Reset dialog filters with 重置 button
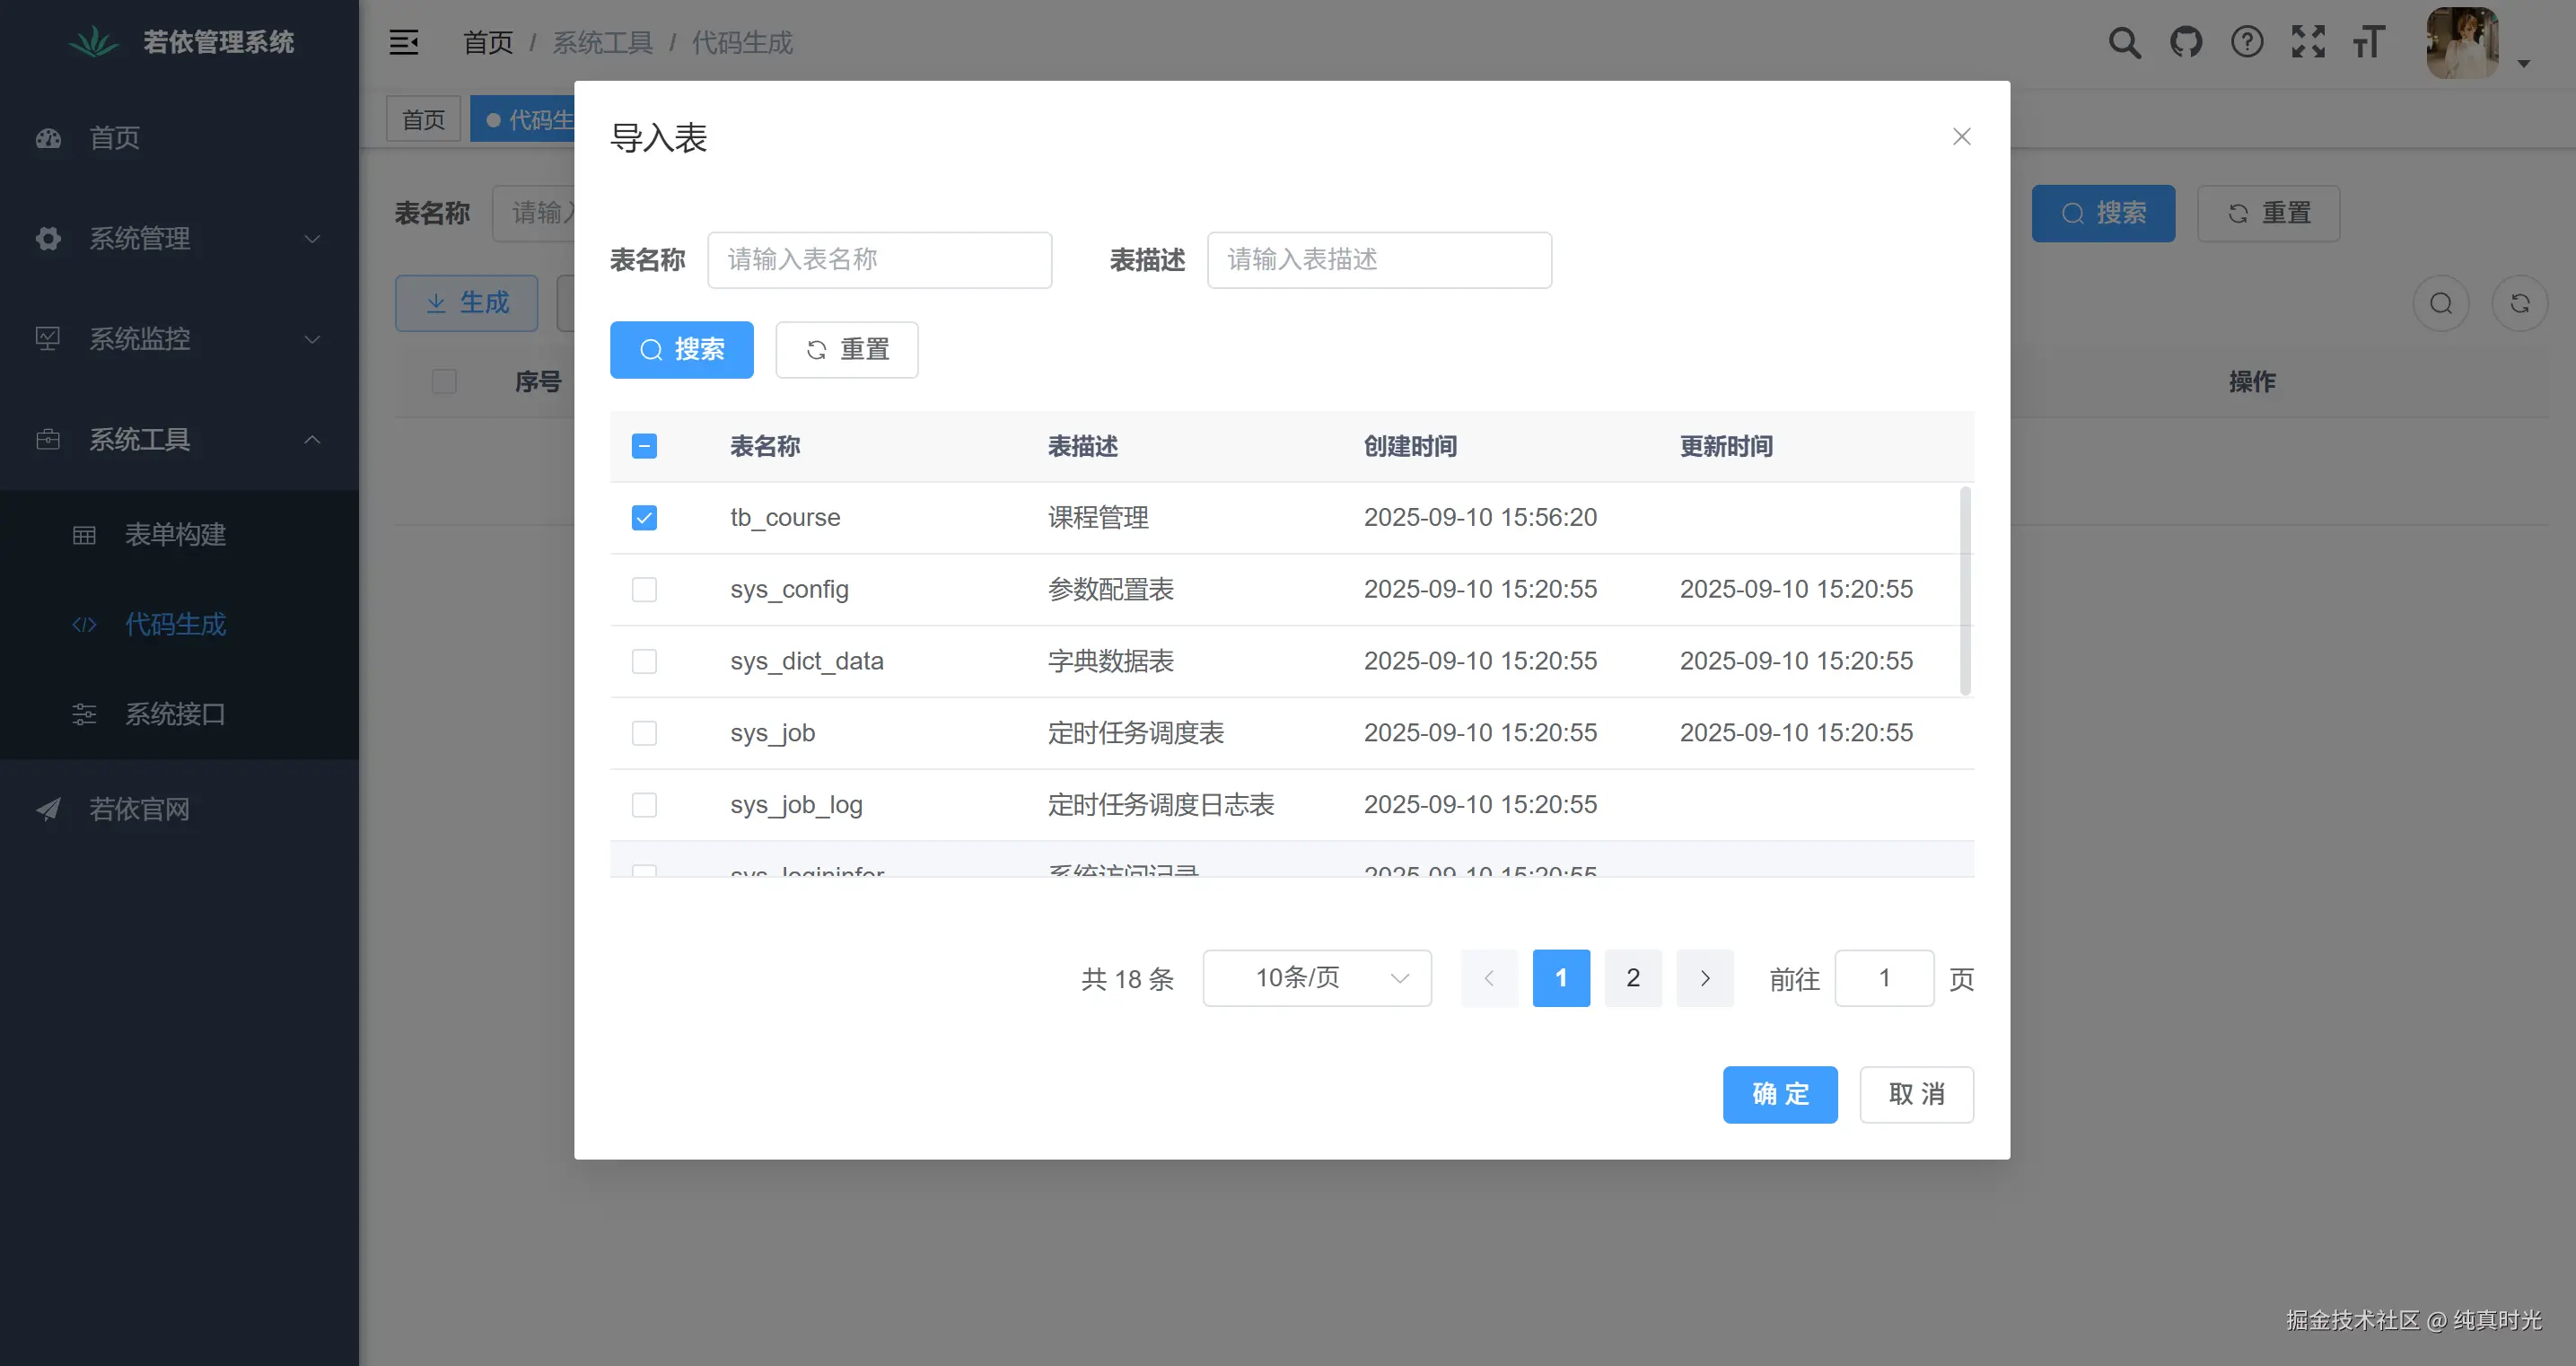The image size is (2576, 1366). coord(846,349)
